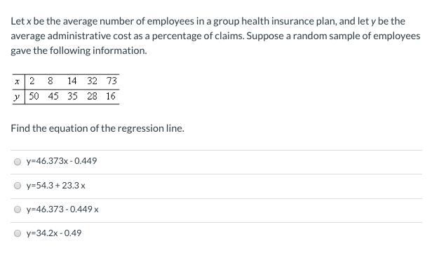Click the opening paragraph starting 'Let x be'
432x255 pixels.
[215, 36]
